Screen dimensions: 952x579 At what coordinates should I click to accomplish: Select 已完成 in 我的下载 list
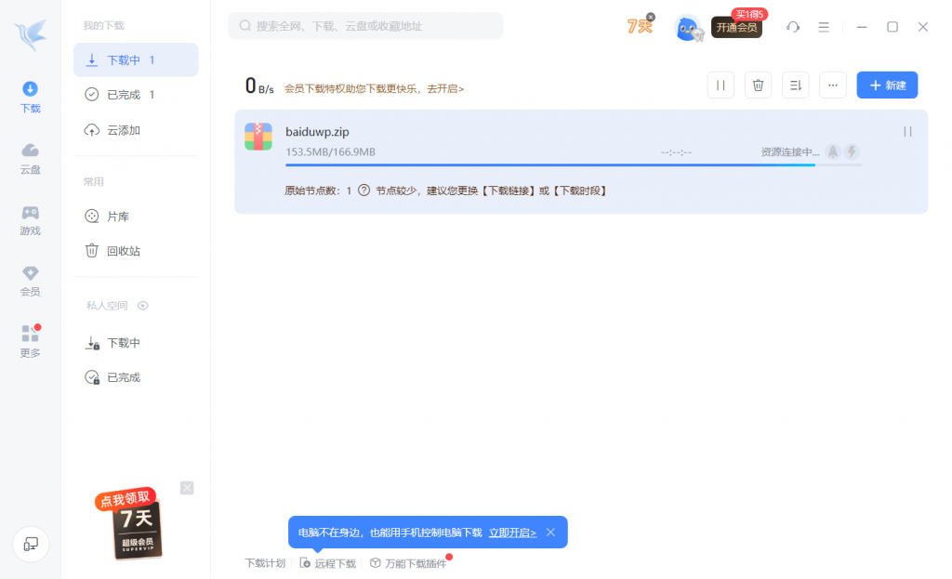coord(136,95)
